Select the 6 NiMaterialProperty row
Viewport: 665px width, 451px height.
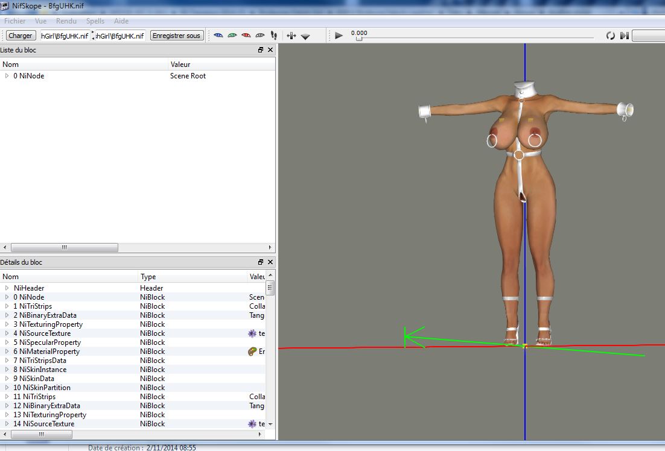click(49, 352)
